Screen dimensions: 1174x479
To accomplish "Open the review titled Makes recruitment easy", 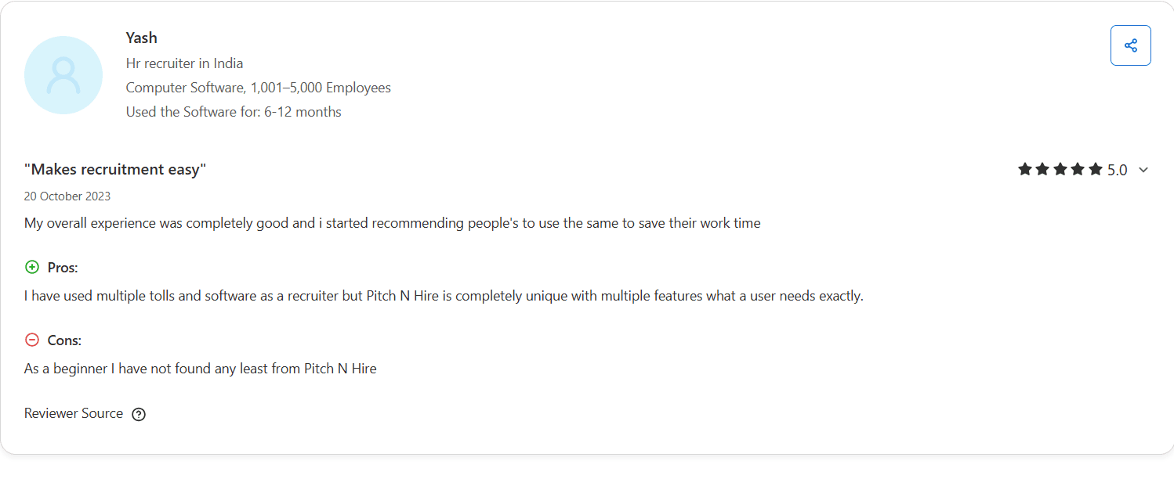I will 114,168.
